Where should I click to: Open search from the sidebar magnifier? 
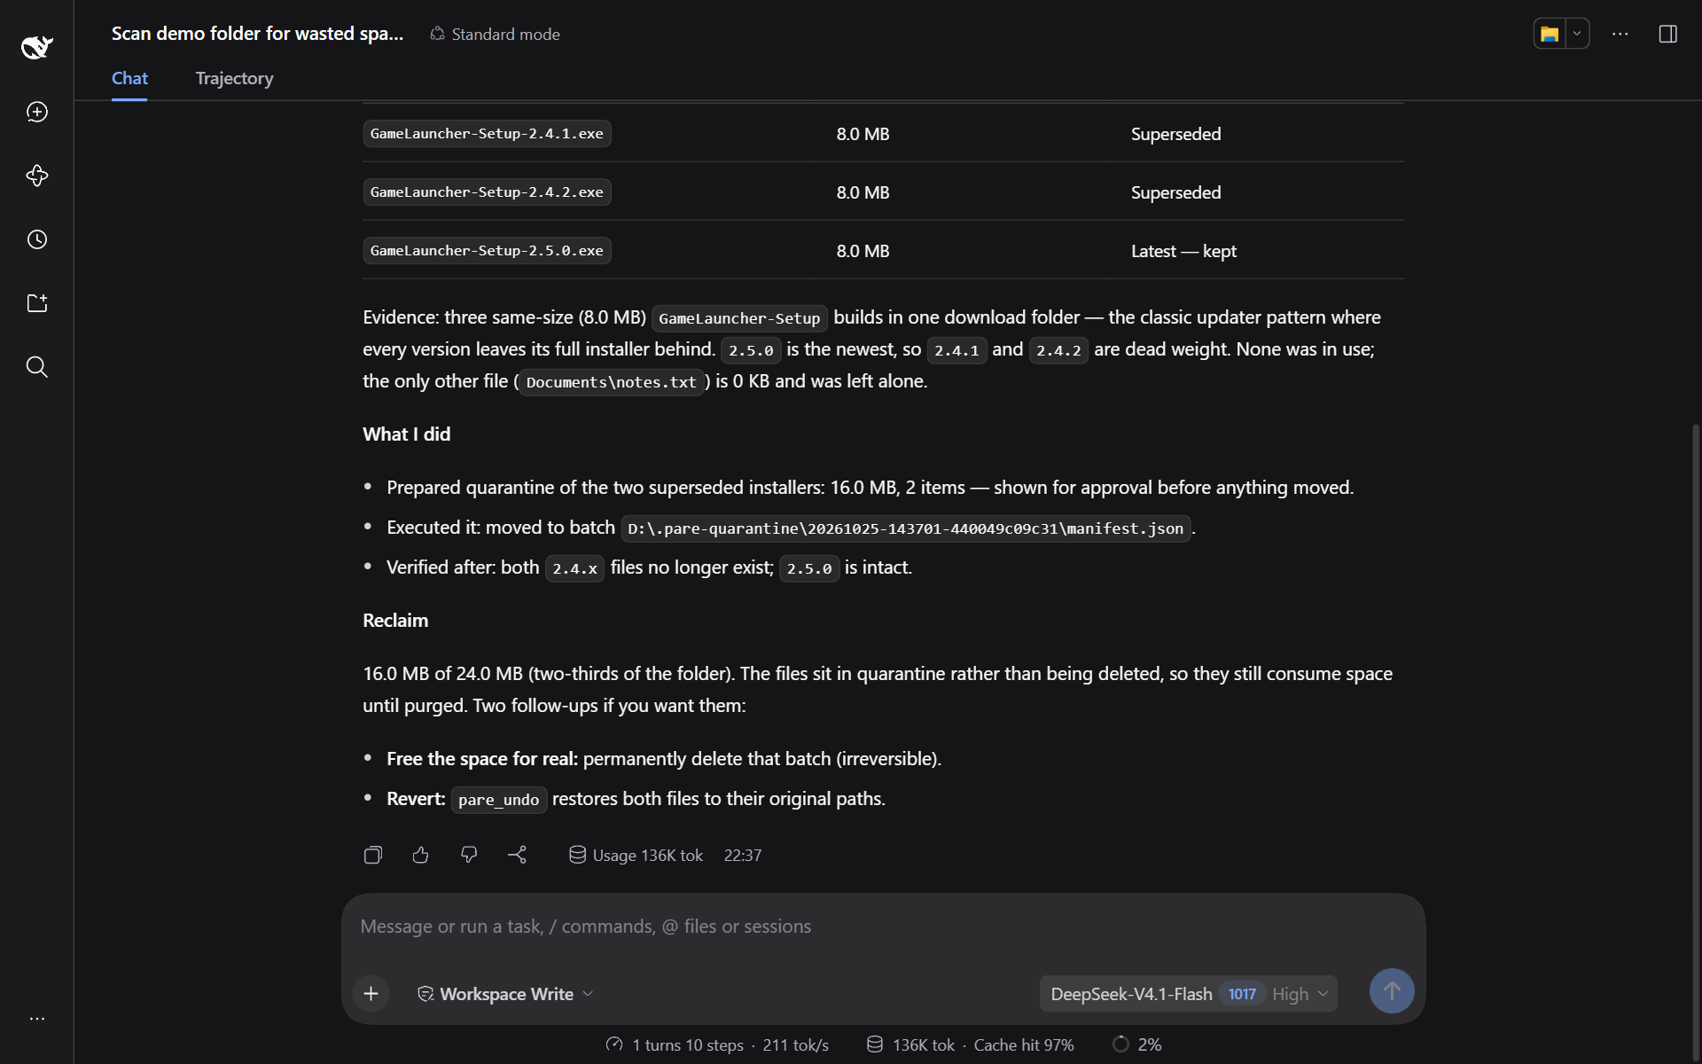click(37, 367)
